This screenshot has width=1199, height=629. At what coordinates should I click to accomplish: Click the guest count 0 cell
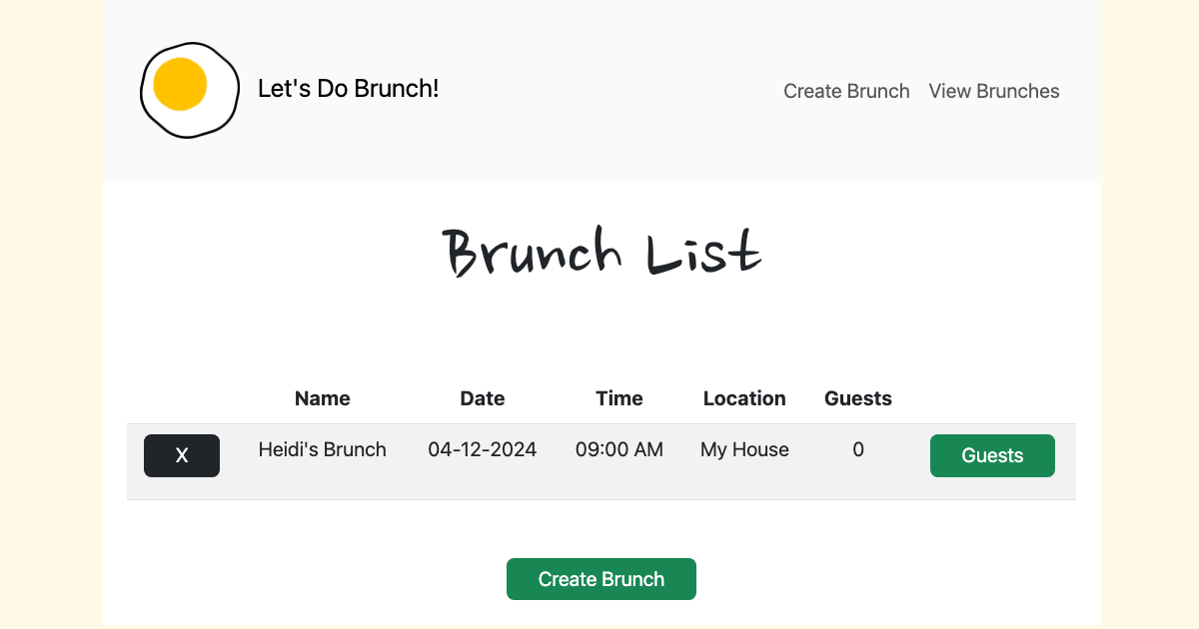(x=858, y=449)
